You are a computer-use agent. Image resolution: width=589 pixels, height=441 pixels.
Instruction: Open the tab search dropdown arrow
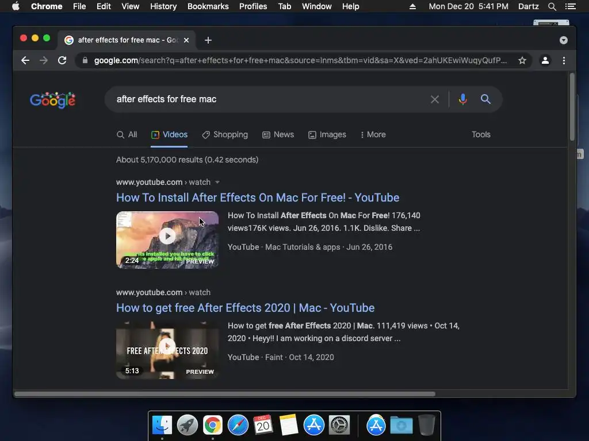pos(564,40)
